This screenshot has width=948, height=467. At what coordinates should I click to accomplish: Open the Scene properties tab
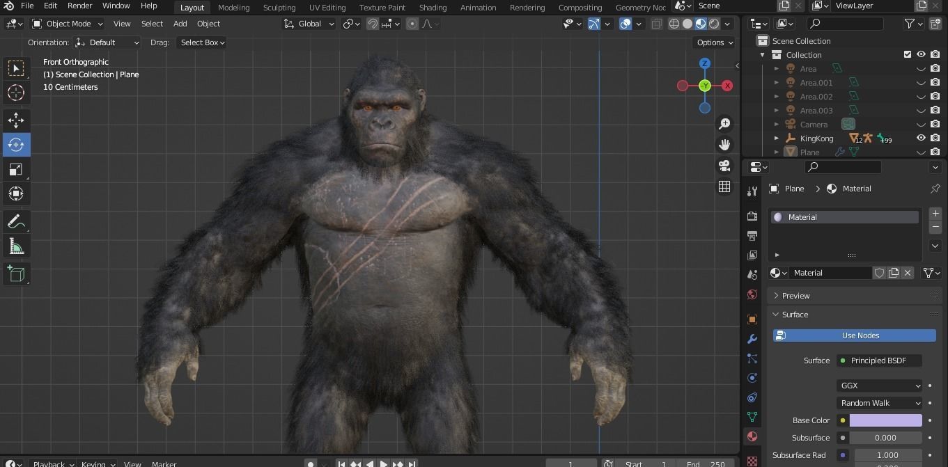point(752,275)
